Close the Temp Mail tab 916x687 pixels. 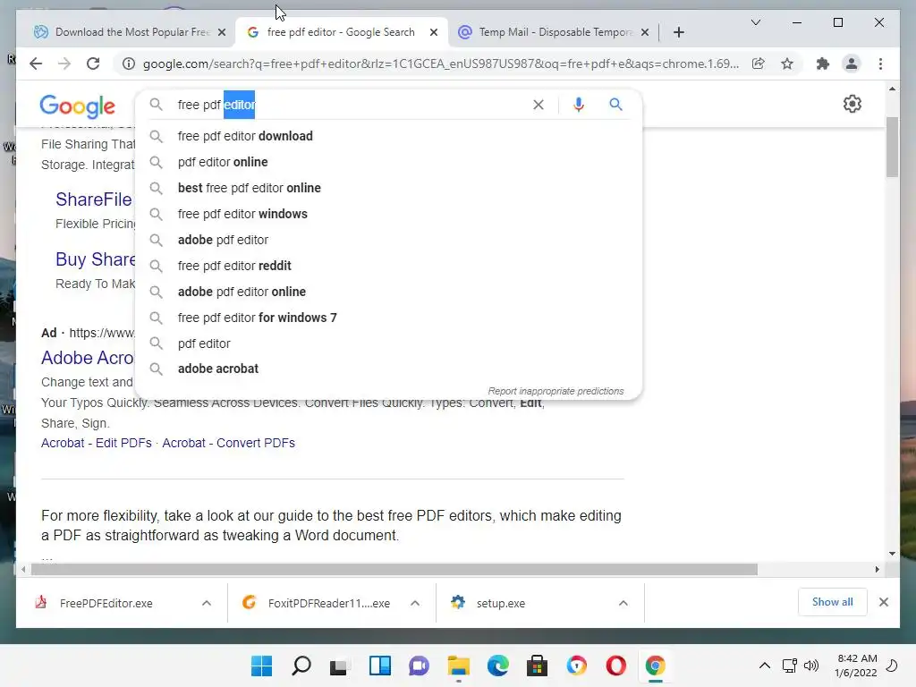click(x=645, y=32)
